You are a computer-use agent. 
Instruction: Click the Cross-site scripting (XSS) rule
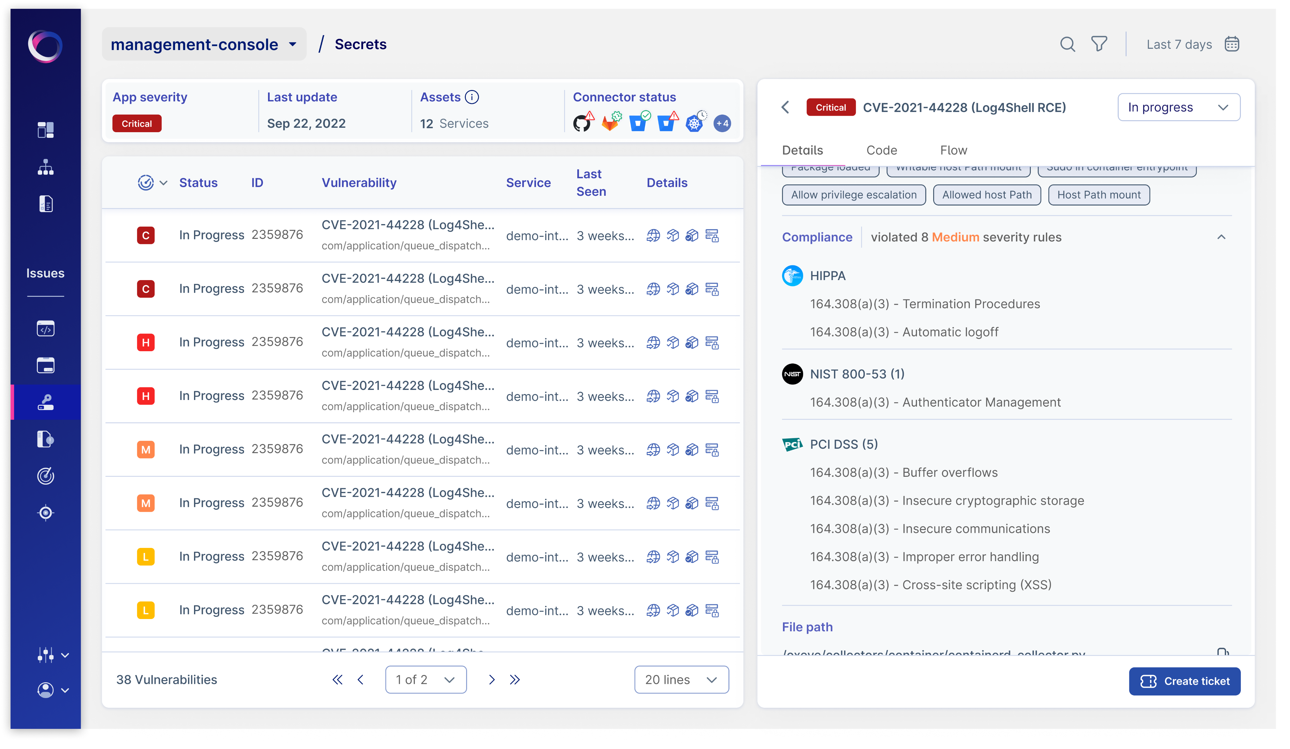click(x=930, y=585)
